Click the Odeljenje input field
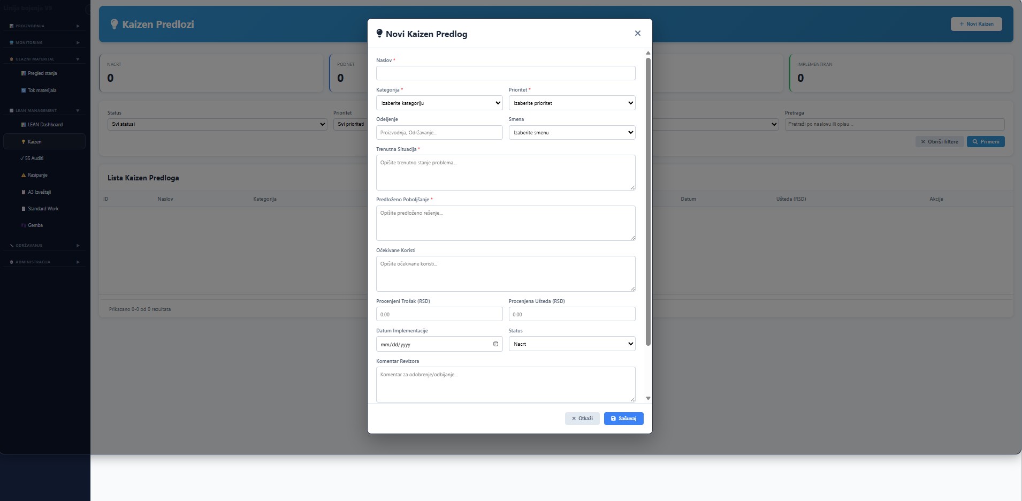The height and width of the screenshot is (501, 1022). [439, 132]
